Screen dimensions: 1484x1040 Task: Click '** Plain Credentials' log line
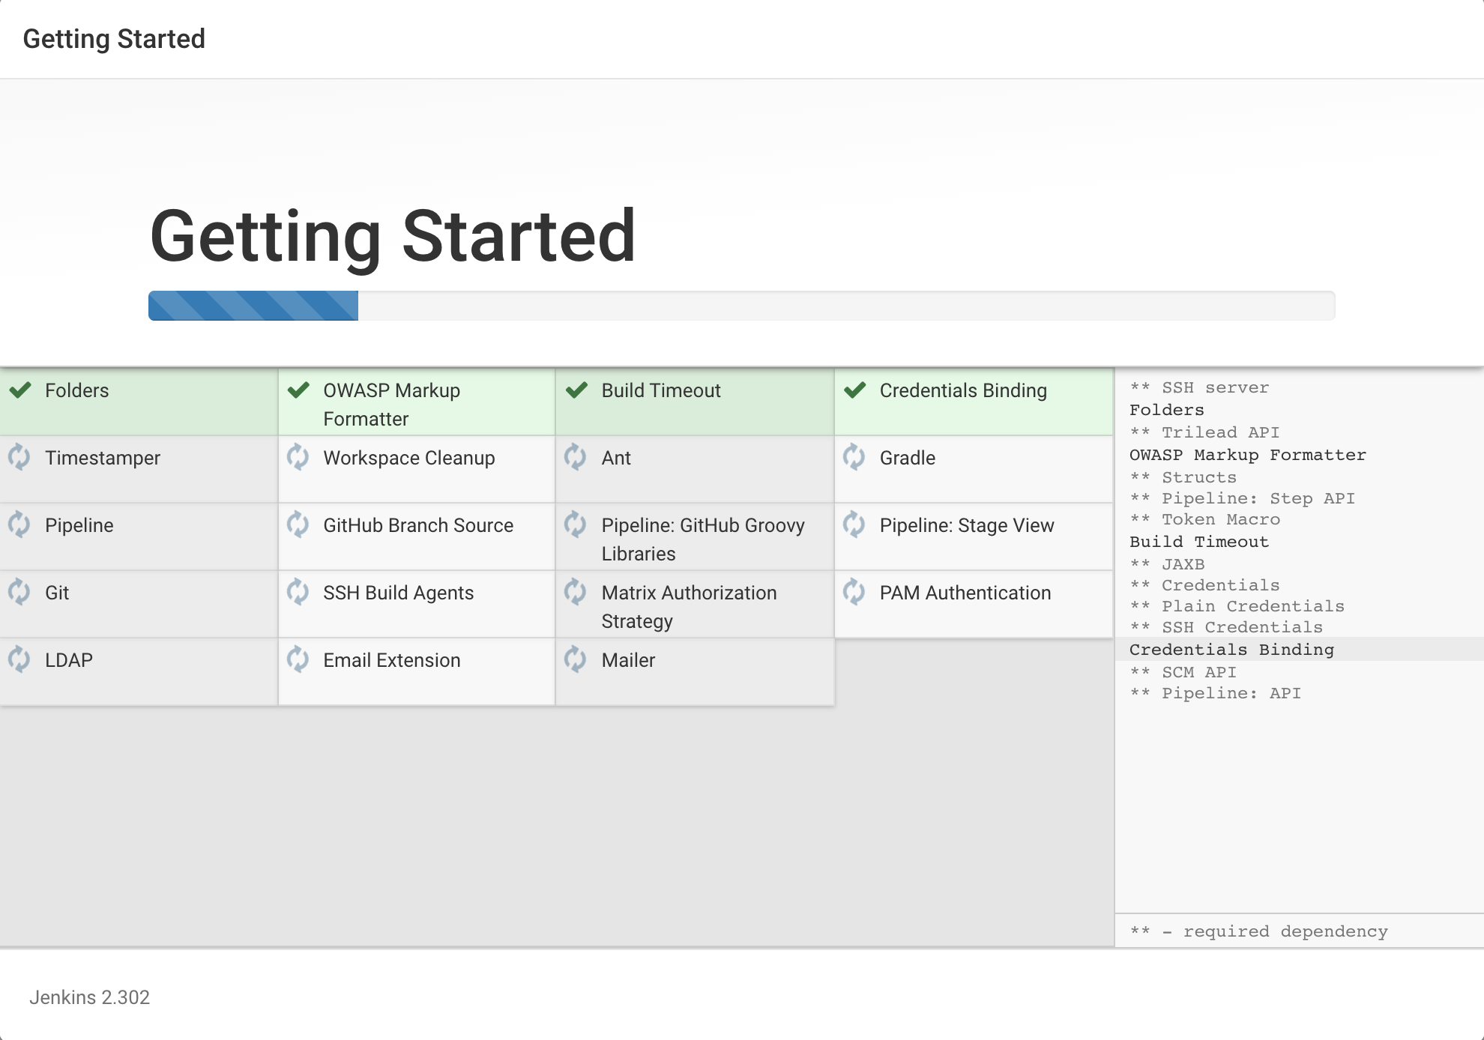1237,606
